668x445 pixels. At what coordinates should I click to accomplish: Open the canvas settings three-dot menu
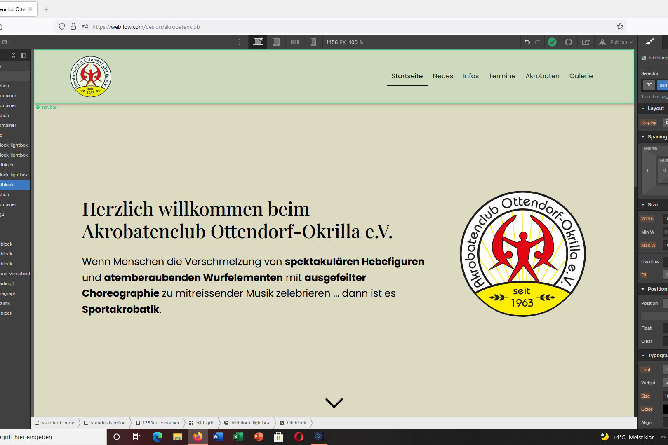point(239,42)
